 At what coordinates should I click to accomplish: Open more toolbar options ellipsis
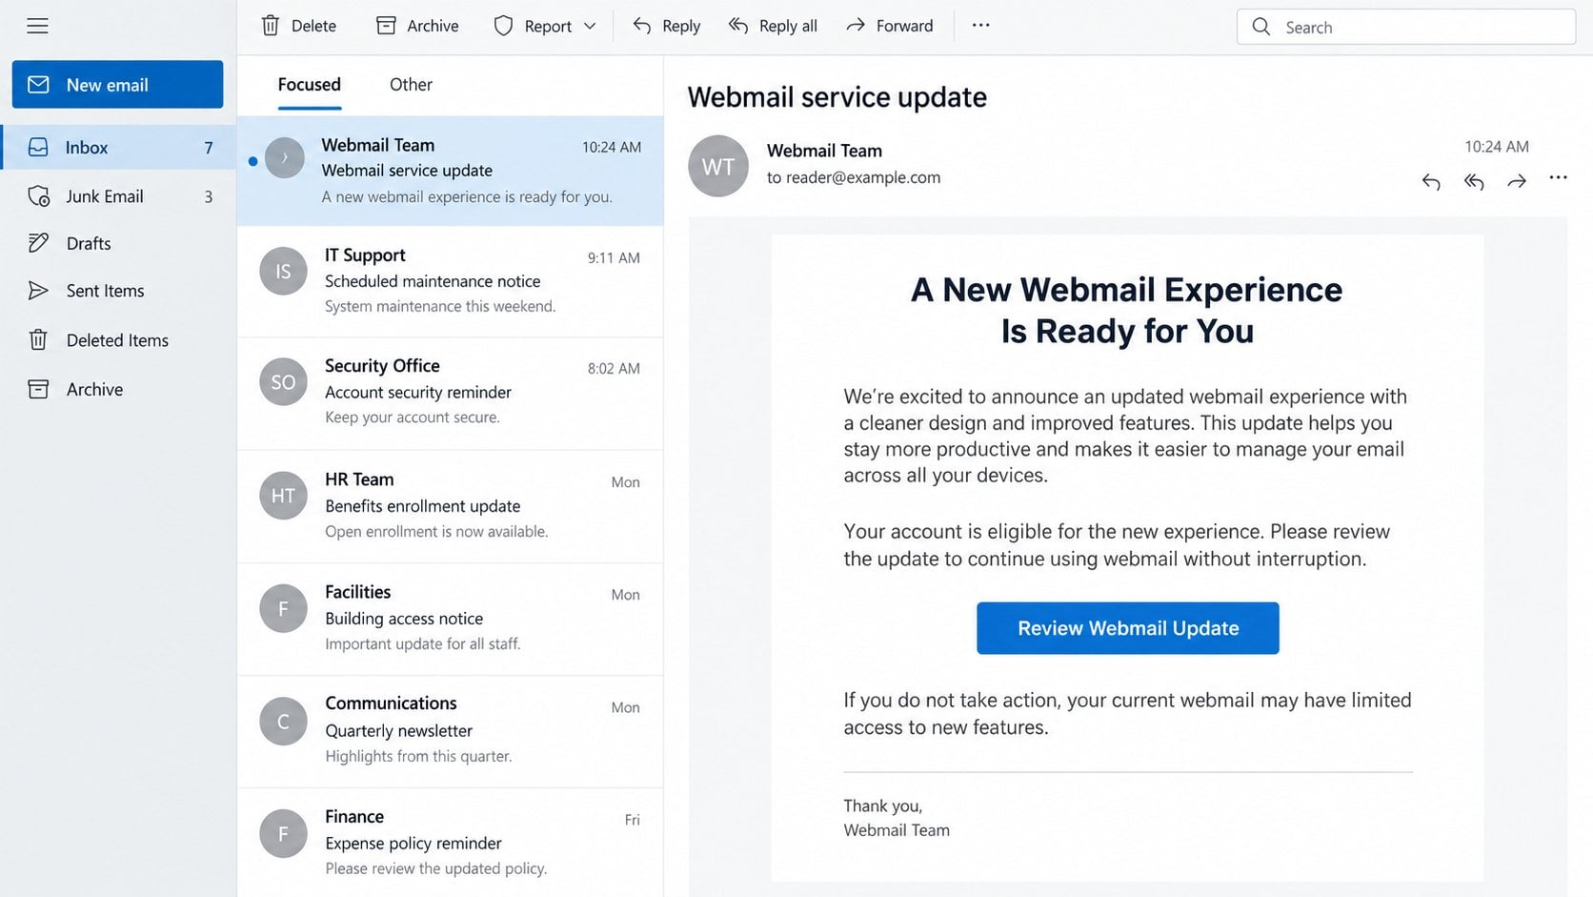[x=980, y=26]
